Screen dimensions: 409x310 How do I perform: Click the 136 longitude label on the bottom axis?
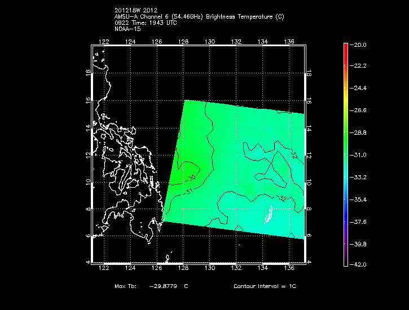coord(289,269)
